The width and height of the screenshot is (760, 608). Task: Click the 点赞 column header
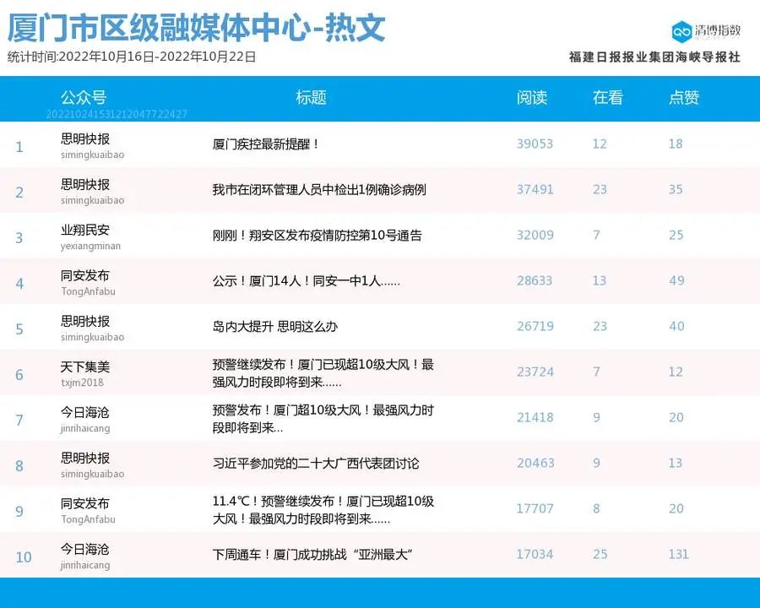click(684, 97)
